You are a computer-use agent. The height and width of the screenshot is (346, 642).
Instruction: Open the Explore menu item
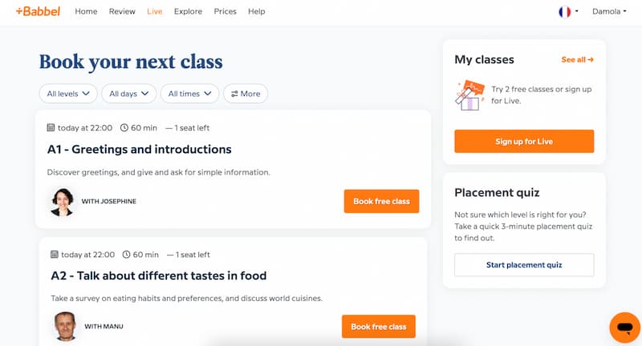(x=188, y=11)
